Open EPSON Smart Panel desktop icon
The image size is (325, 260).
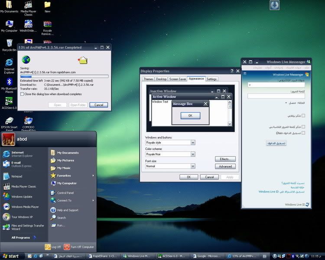point(9,124)
